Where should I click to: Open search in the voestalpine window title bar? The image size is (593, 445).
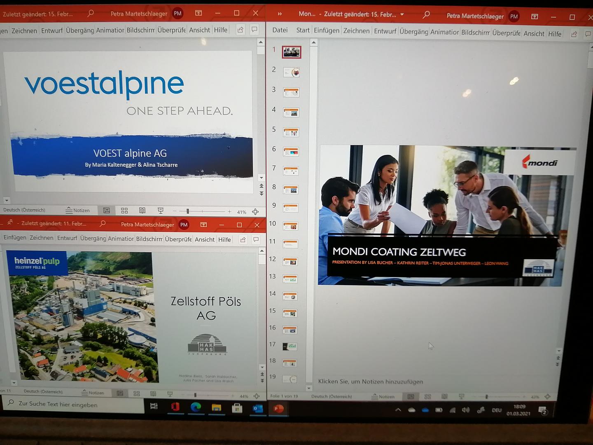(x=91, y=13)
